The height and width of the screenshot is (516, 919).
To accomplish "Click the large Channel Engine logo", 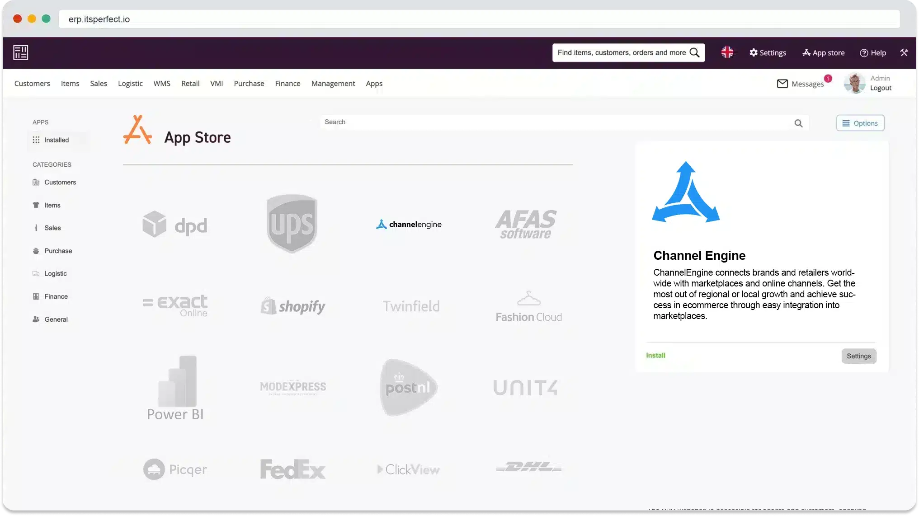I will (686, 192).
